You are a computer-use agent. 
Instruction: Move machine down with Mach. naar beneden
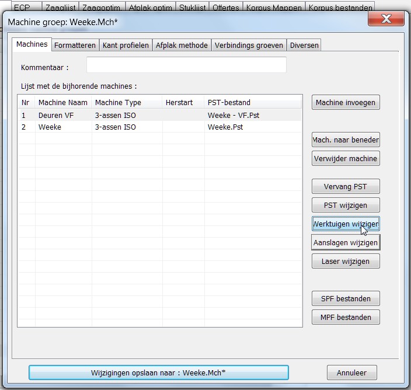(346, 140)
